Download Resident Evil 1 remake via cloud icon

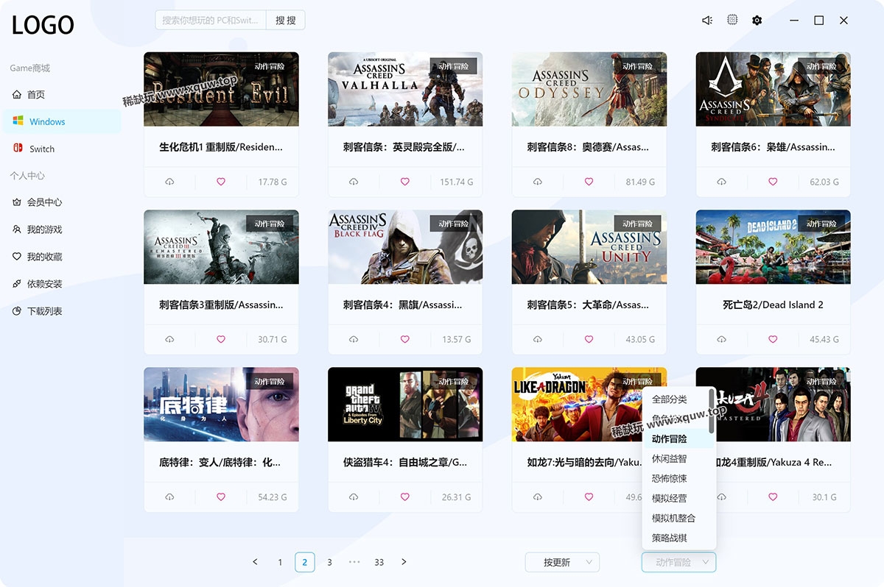169,182
